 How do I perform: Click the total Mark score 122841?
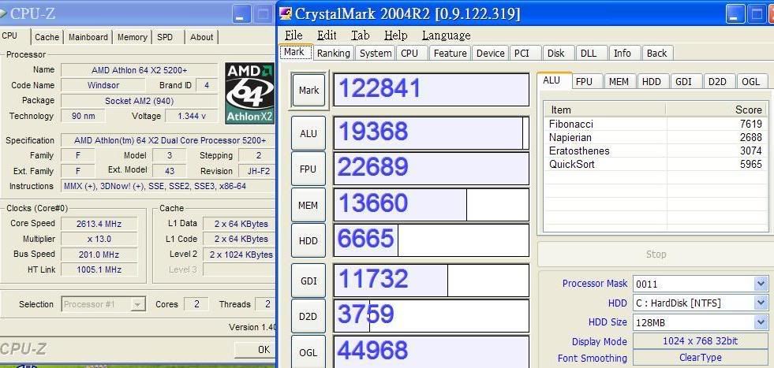(431, 89)
